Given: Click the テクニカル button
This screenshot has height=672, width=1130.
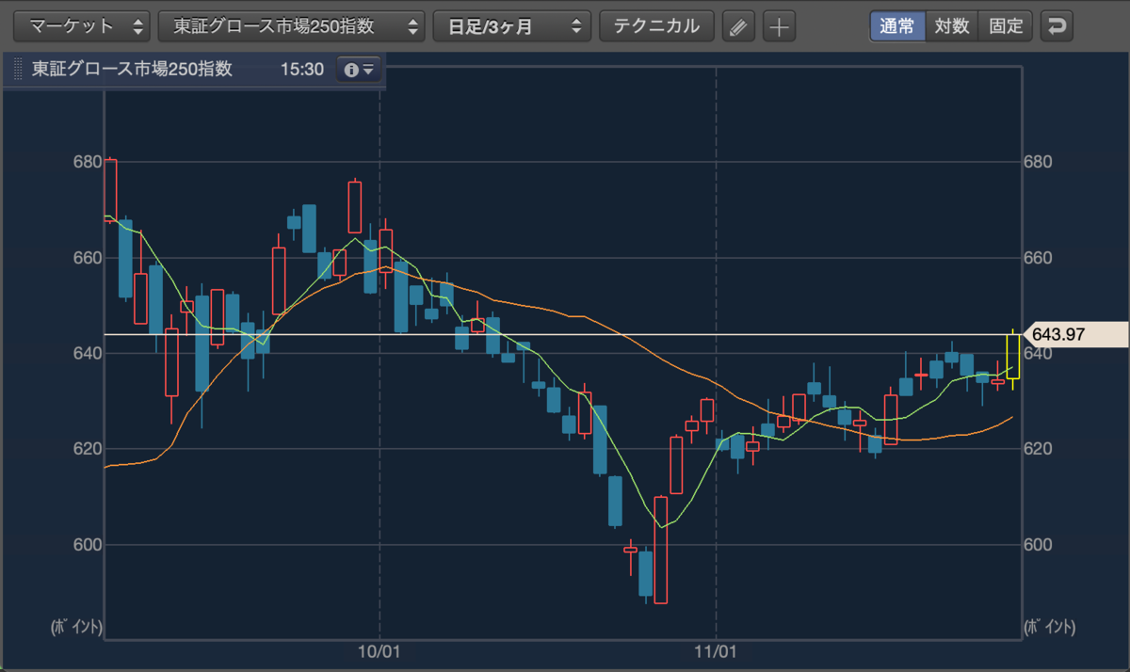Looking at the screenshot, I should click(x=656, y=26).
